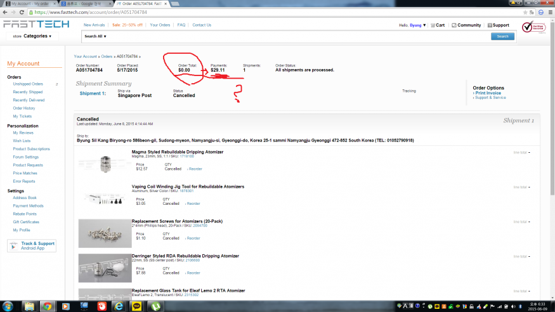555x312 pixels.
Task: Reload the page with the refresh icon
Action: click(22, 12)
